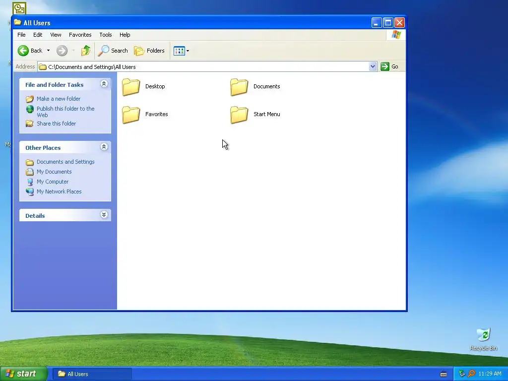The image size is (508, 381).
Task: Open the Views dropdown button
Action: (181, 51)
